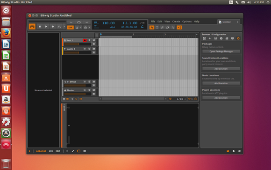Click the tempo value 110.00
The width and height of the screenshot is (271, 170).
click(108, 23)
